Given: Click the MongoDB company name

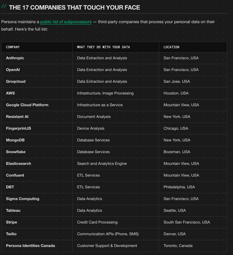Looking at the screenshot, I should (x=15, y=140).
